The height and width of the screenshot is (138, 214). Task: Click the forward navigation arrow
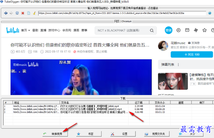(11, 13)
